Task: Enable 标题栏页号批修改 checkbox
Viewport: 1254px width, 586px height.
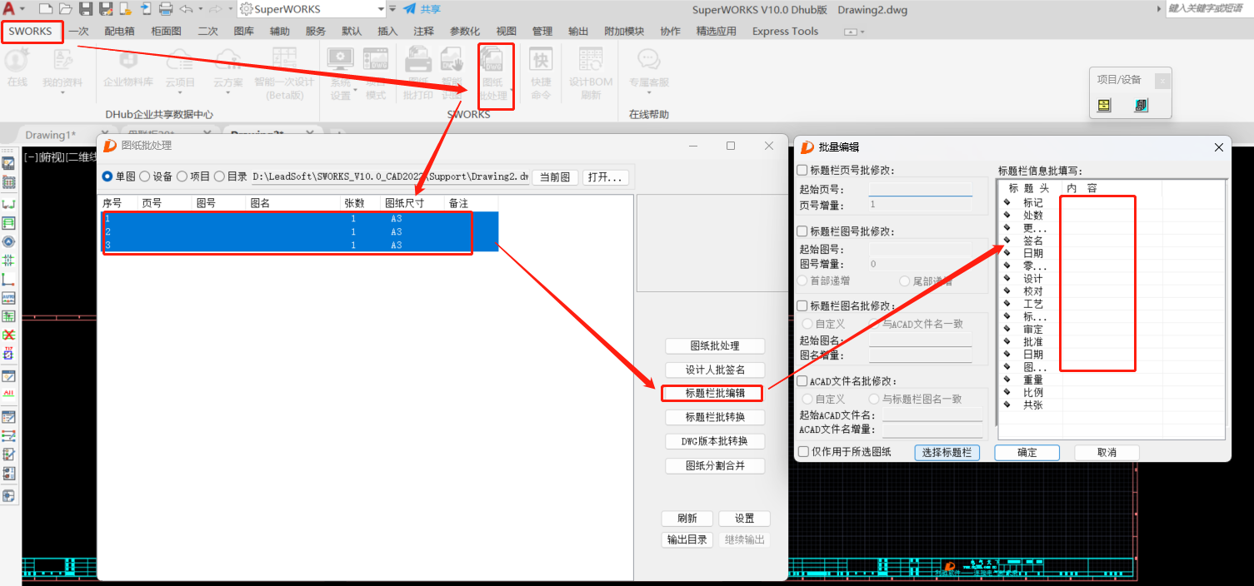Action: tap(803, 170)
